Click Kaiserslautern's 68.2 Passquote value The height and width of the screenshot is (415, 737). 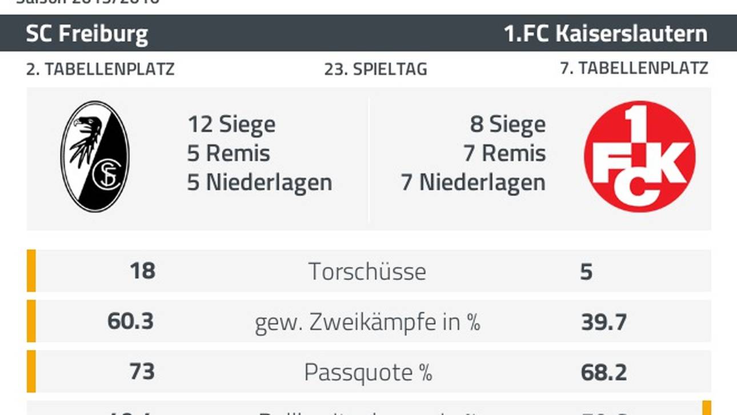603,373
